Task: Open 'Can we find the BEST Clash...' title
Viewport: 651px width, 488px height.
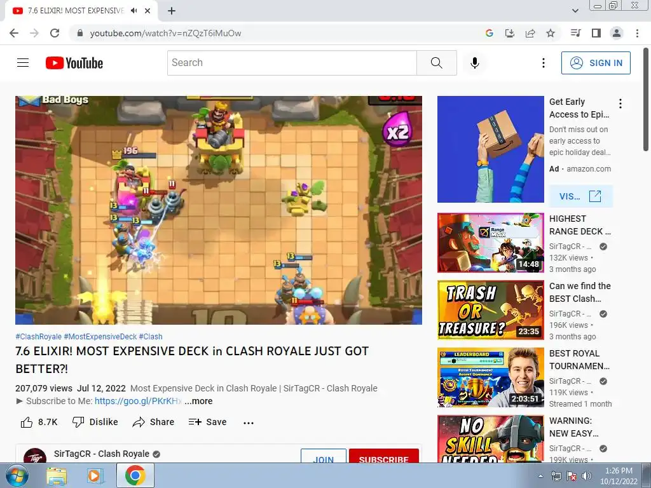Action: point(580,292)
